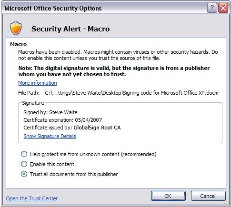Click the question mark help button
Image resolution: width=231 pixels, height=207 pixels.
pos(212,8)
